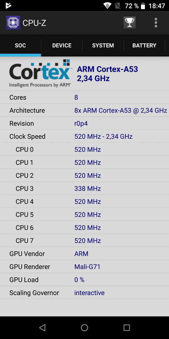
Task: Tap the CPU-Z app logo icon
Action: 13,23
